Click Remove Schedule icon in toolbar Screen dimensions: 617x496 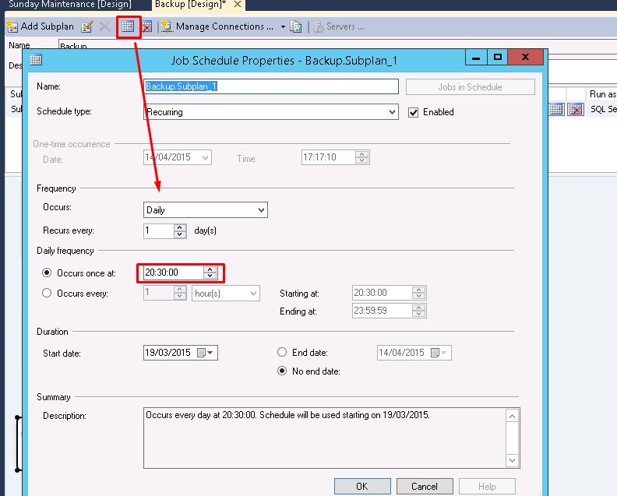click(146, 26)
